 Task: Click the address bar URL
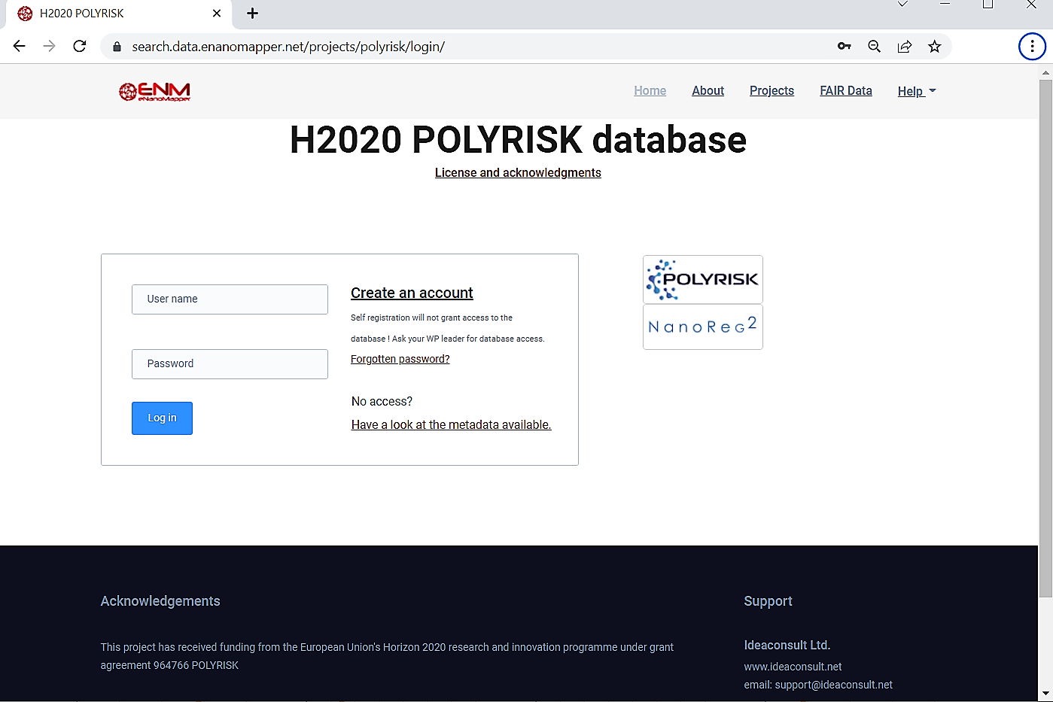(x=288, y=47)
